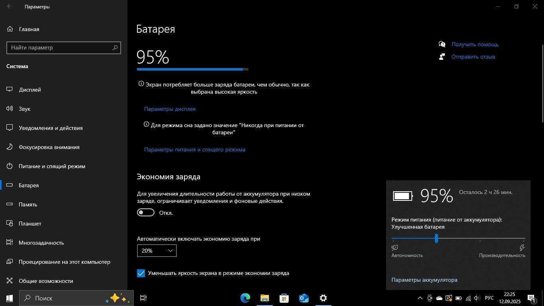This screenshot has width=544, height=306.
Task: Open Параметры аккумулятора link in flyout
Action: [x=424, y=280]
